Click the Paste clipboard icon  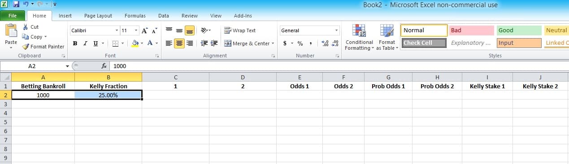pyautogui.click(x=11, y=31)
